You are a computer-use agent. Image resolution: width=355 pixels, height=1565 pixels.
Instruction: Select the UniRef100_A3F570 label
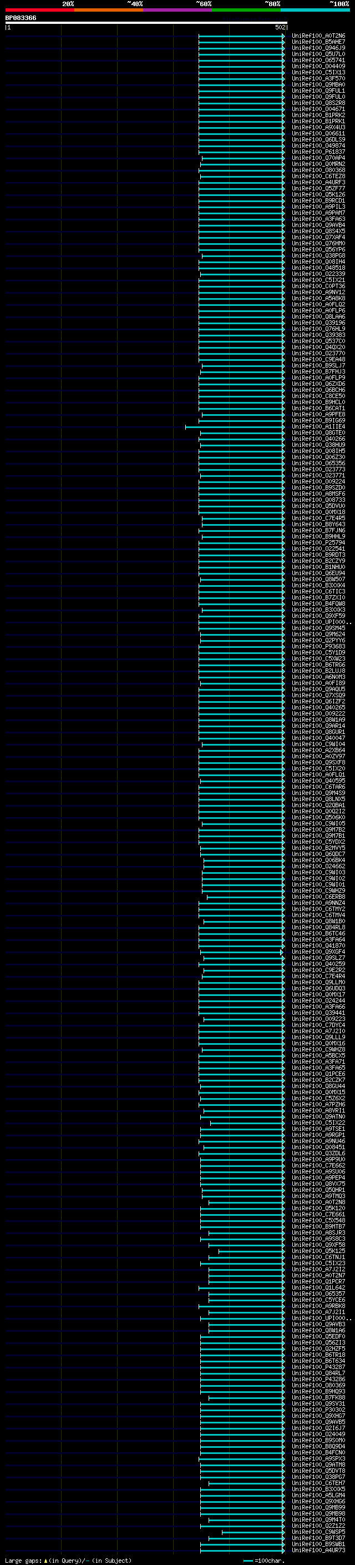(318, 78)
